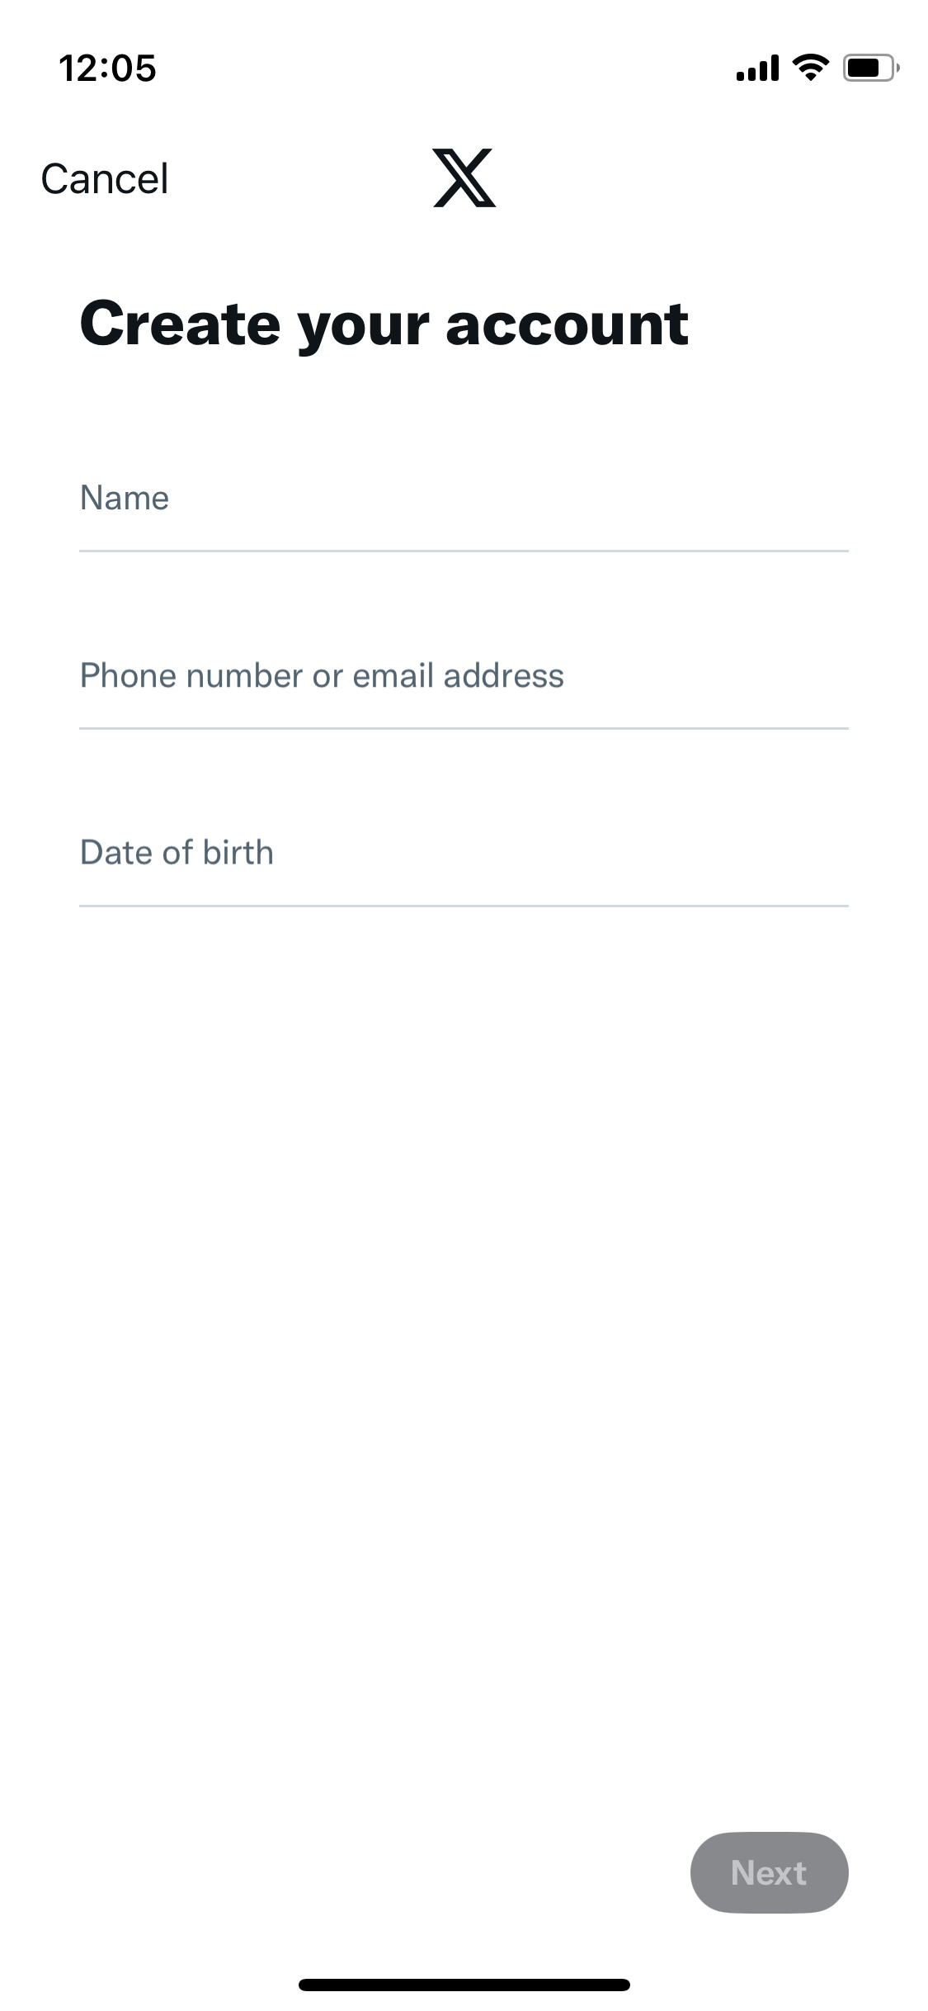Screen dimensions: 928x2011
Task: Tap the 'Create your account' heading
Action: 384,325
